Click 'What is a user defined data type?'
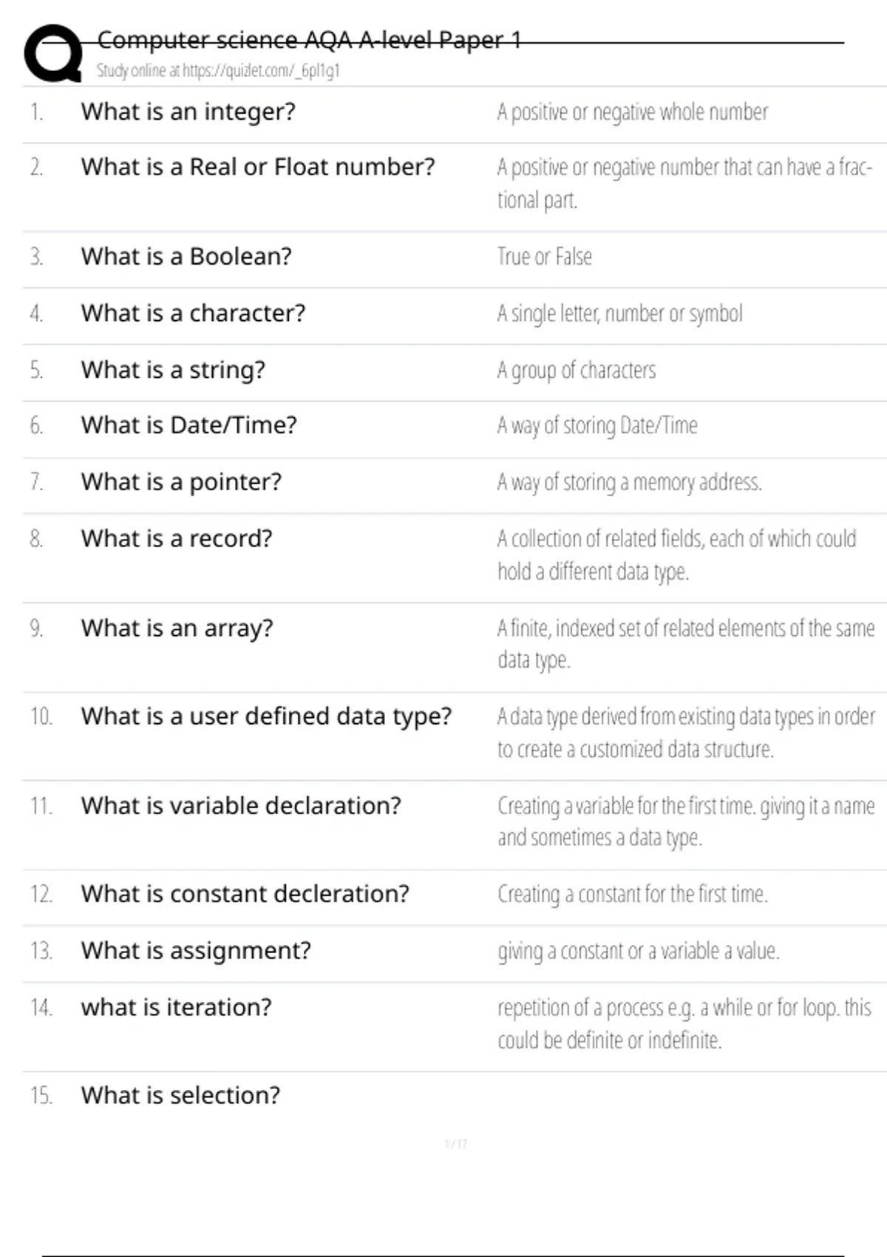887x1257 pixels. tap(266, 716)
